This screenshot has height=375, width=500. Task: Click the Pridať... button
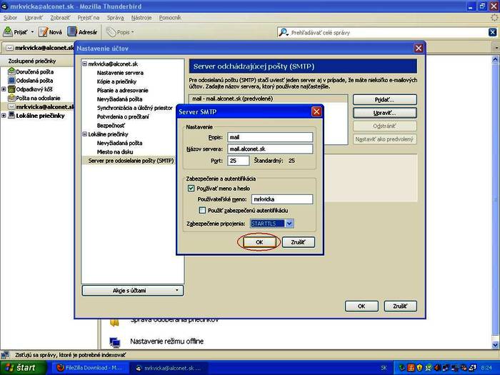point(384,99)
